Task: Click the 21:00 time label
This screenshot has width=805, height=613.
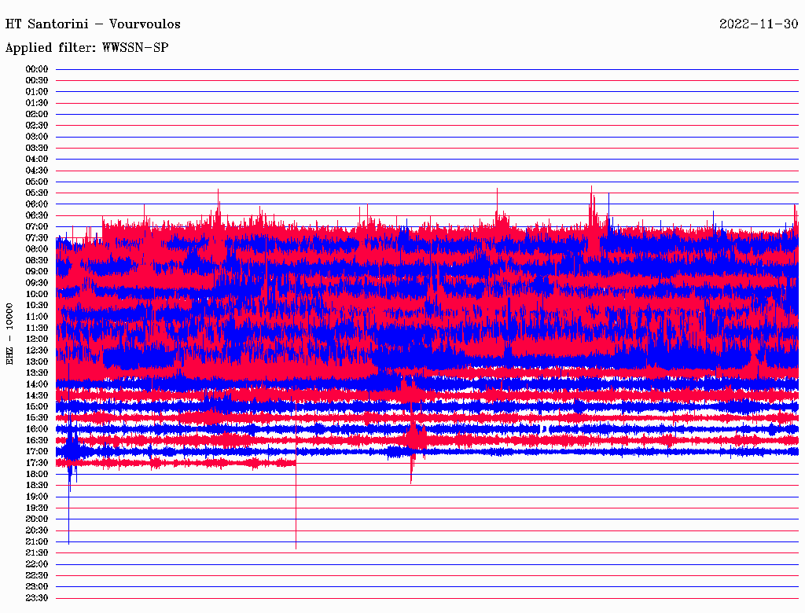Action: [x=37, y=541]
